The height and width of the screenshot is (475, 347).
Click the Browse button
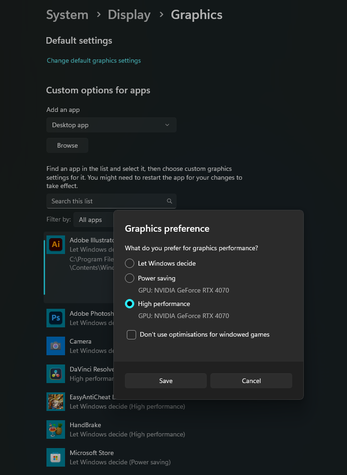point(67,145)
